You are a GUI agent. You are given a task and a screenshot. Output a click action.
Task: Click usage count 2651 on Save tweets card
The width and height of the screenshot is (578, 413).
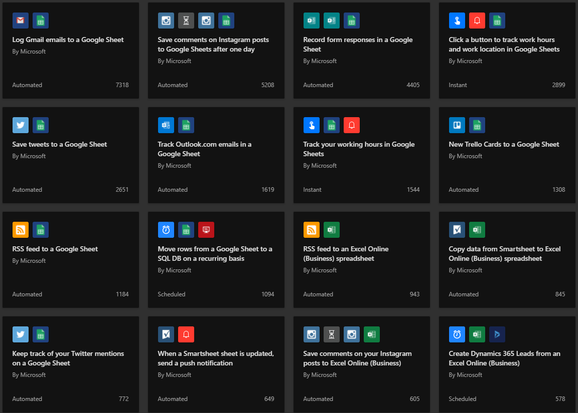[122, 190]
